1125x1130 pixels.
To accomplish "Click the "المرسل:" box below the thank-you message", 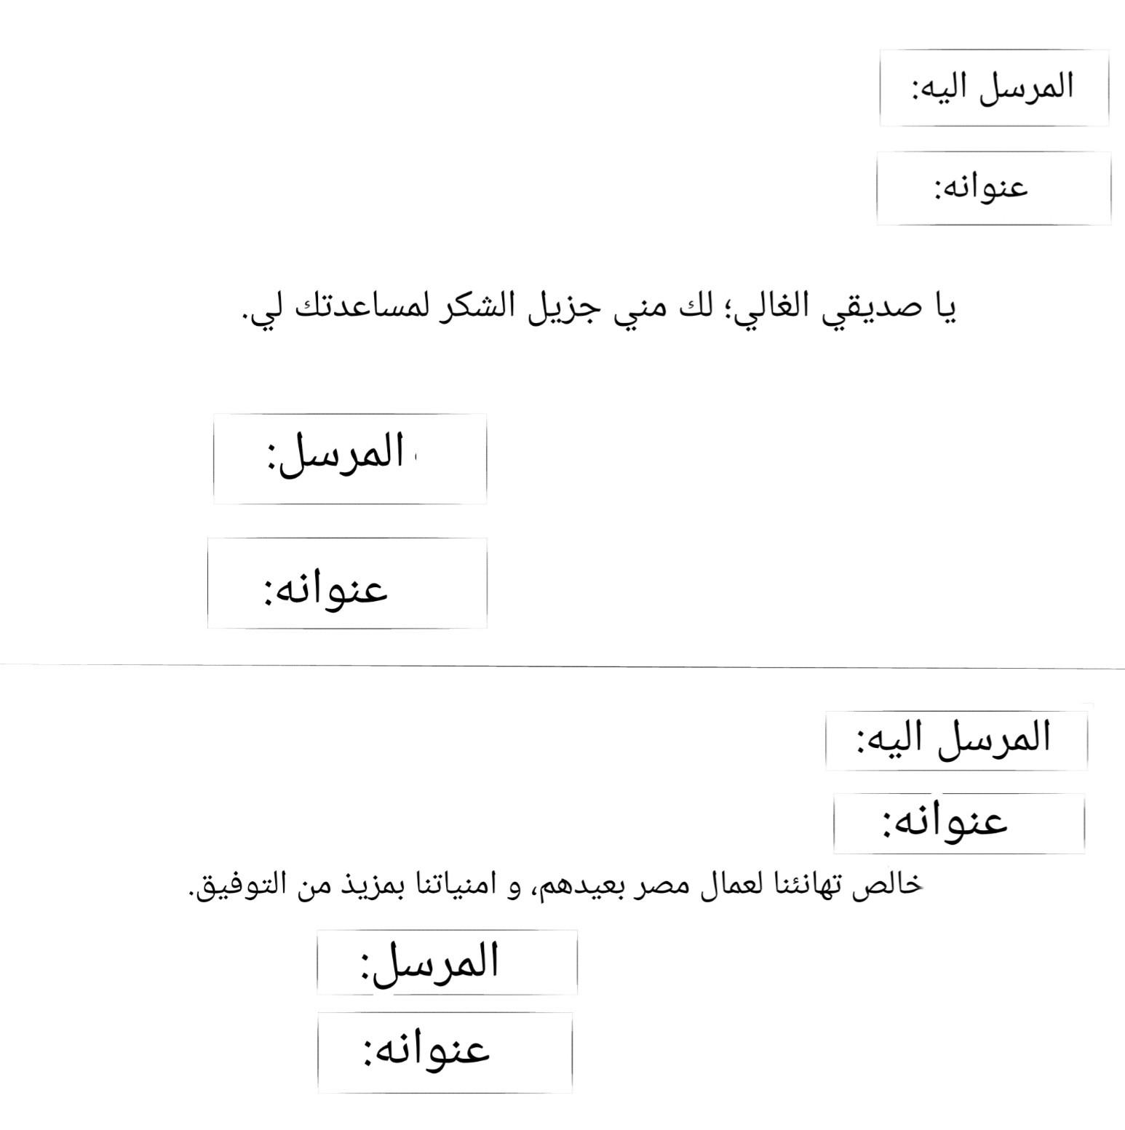I will tap(350, 458).
